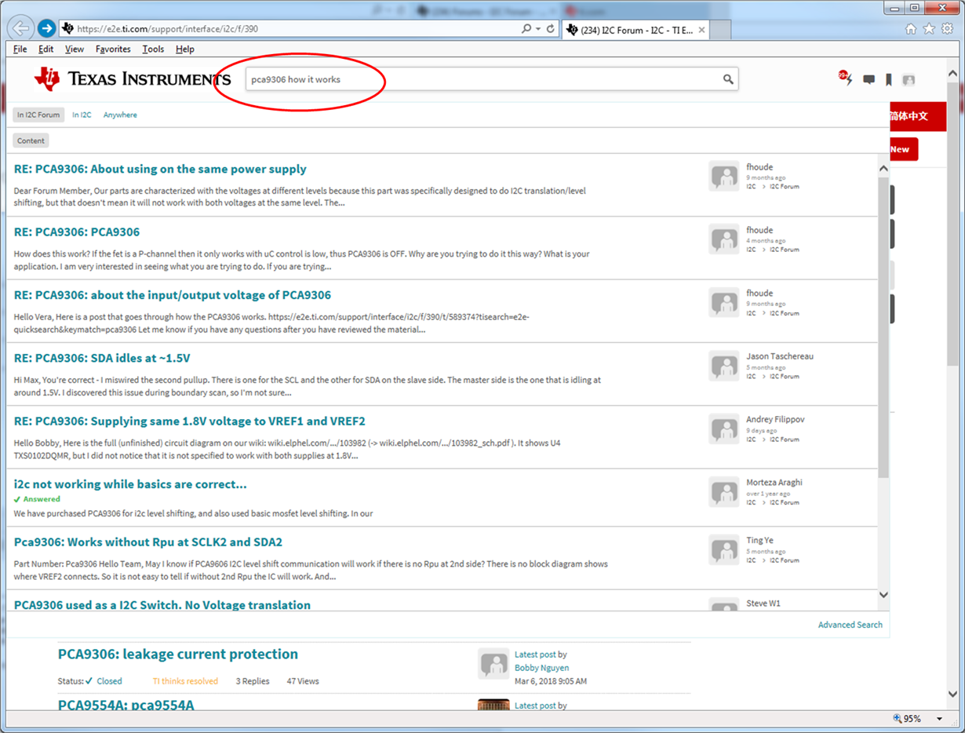Go forward with the browser forward arrow

[x=47, y=28]
